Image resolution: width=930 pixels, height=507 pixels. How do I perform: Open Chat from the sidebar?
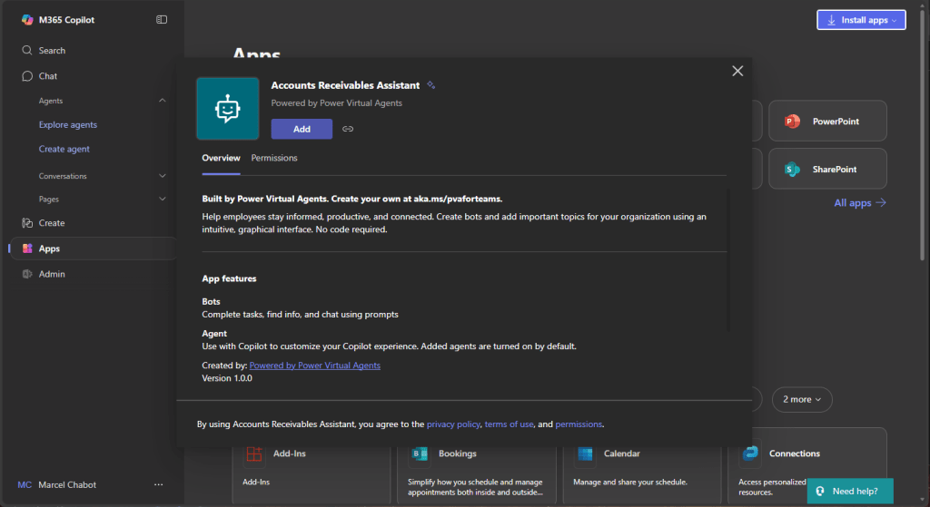pos(48,76)
